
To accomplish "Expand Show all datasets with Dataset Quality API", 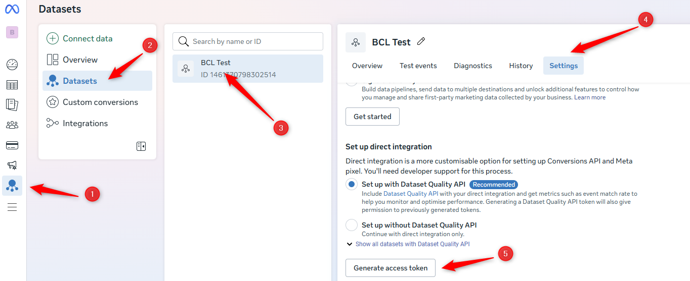I will click(x=408, y=244).
